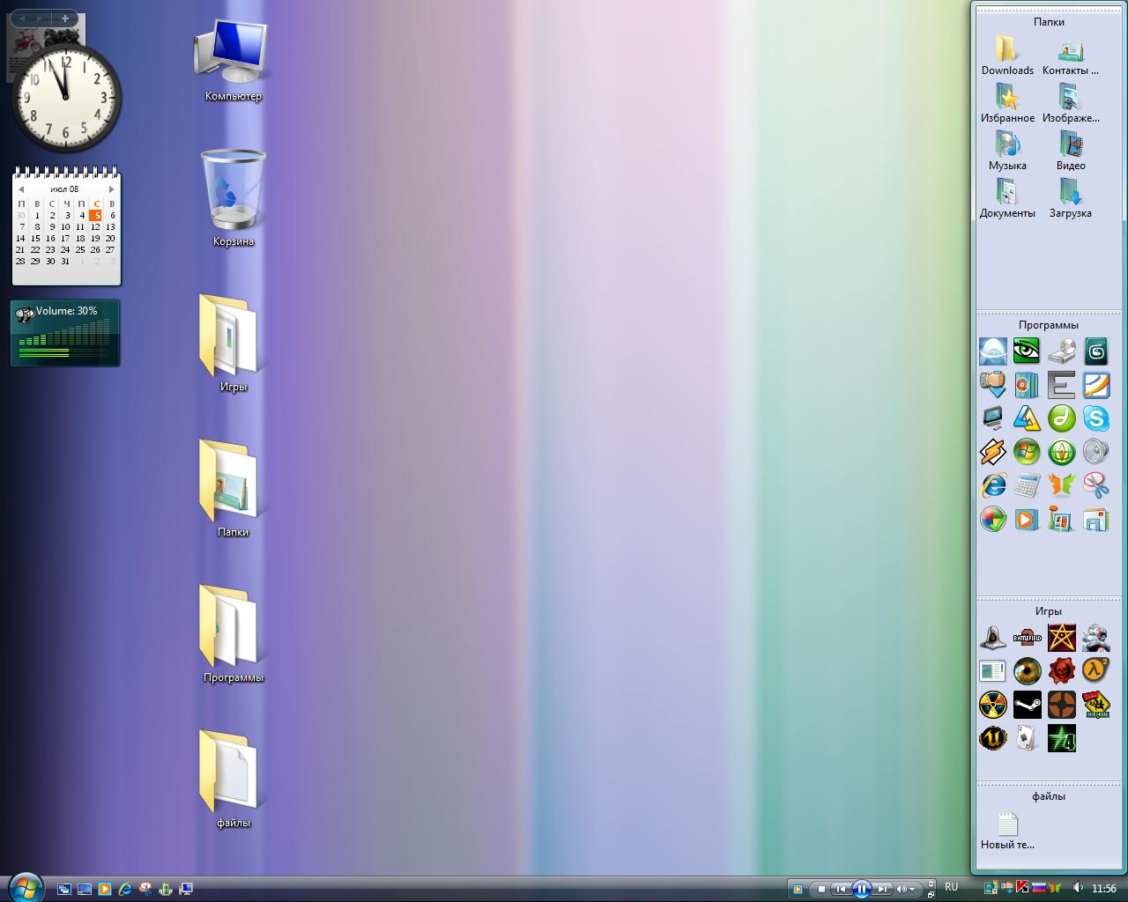Launch Steam from the Игры panel
The image size is (1128, 902).
(x=1027, y=705)
